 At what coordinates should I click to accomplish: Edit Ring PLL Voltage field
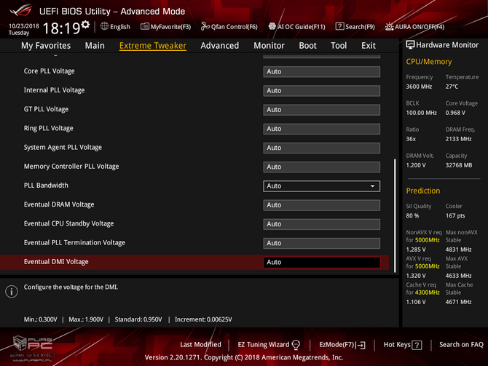321,129
